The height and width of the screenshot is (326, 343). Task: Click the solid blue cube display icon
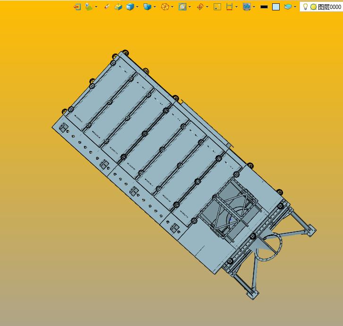[130, 7]
